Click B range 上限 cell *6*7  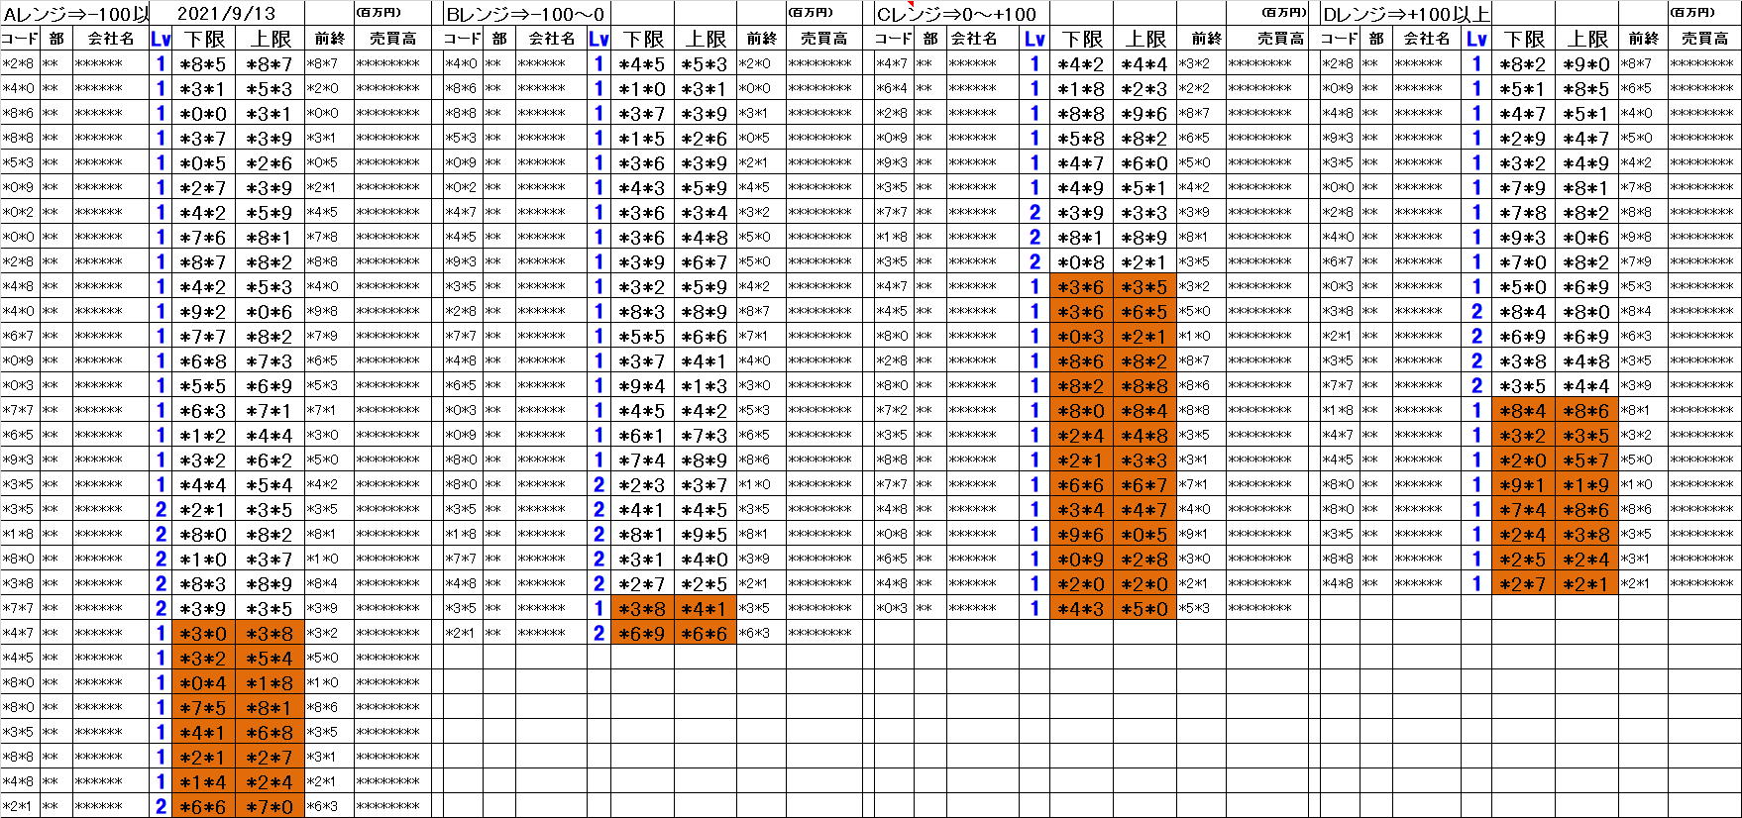[x=707, y=261]
